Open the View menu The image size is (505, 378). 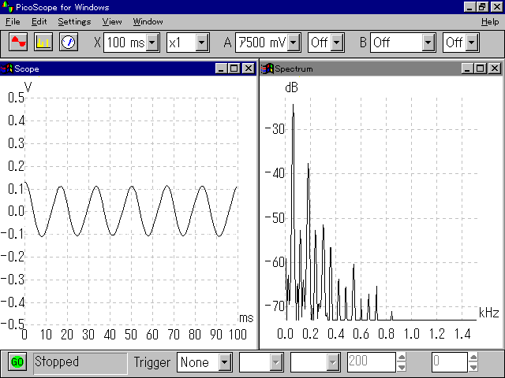112,21
